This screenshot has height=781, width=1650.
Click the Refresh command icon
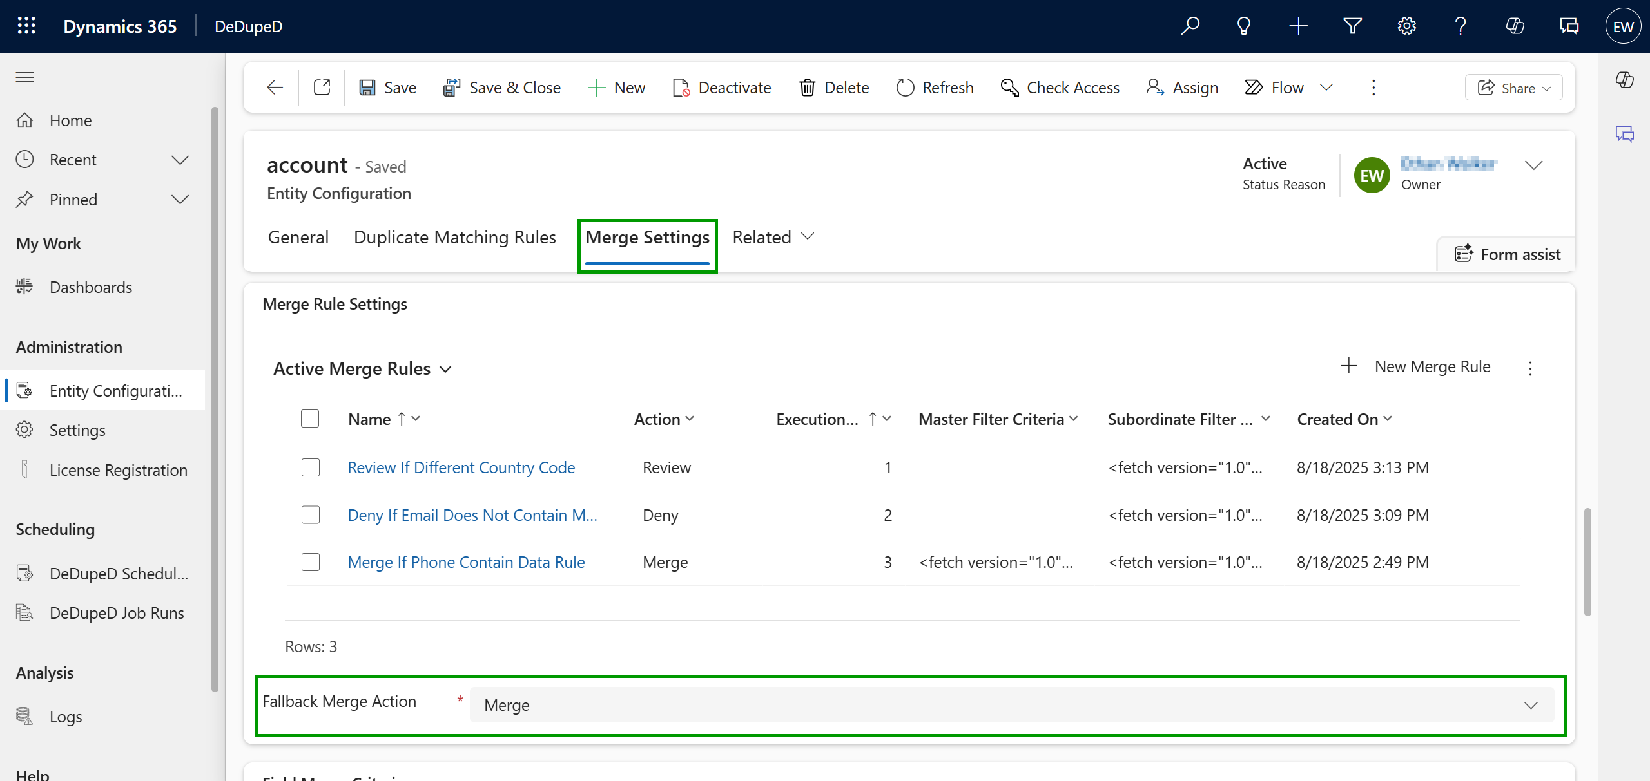tap(905, 88)
